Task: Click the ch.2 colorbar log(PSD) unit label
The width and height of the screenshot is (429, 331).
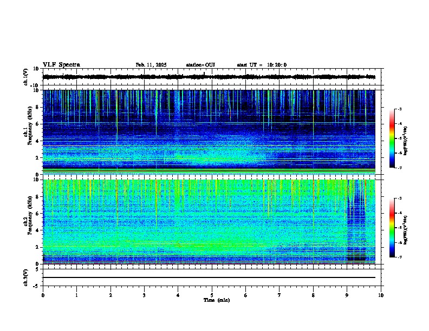Action: pos(406,230)
